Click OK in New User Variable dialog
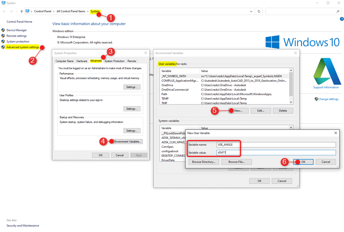The height and width of the screenshot is (232, 344). (x=303, y=162)
